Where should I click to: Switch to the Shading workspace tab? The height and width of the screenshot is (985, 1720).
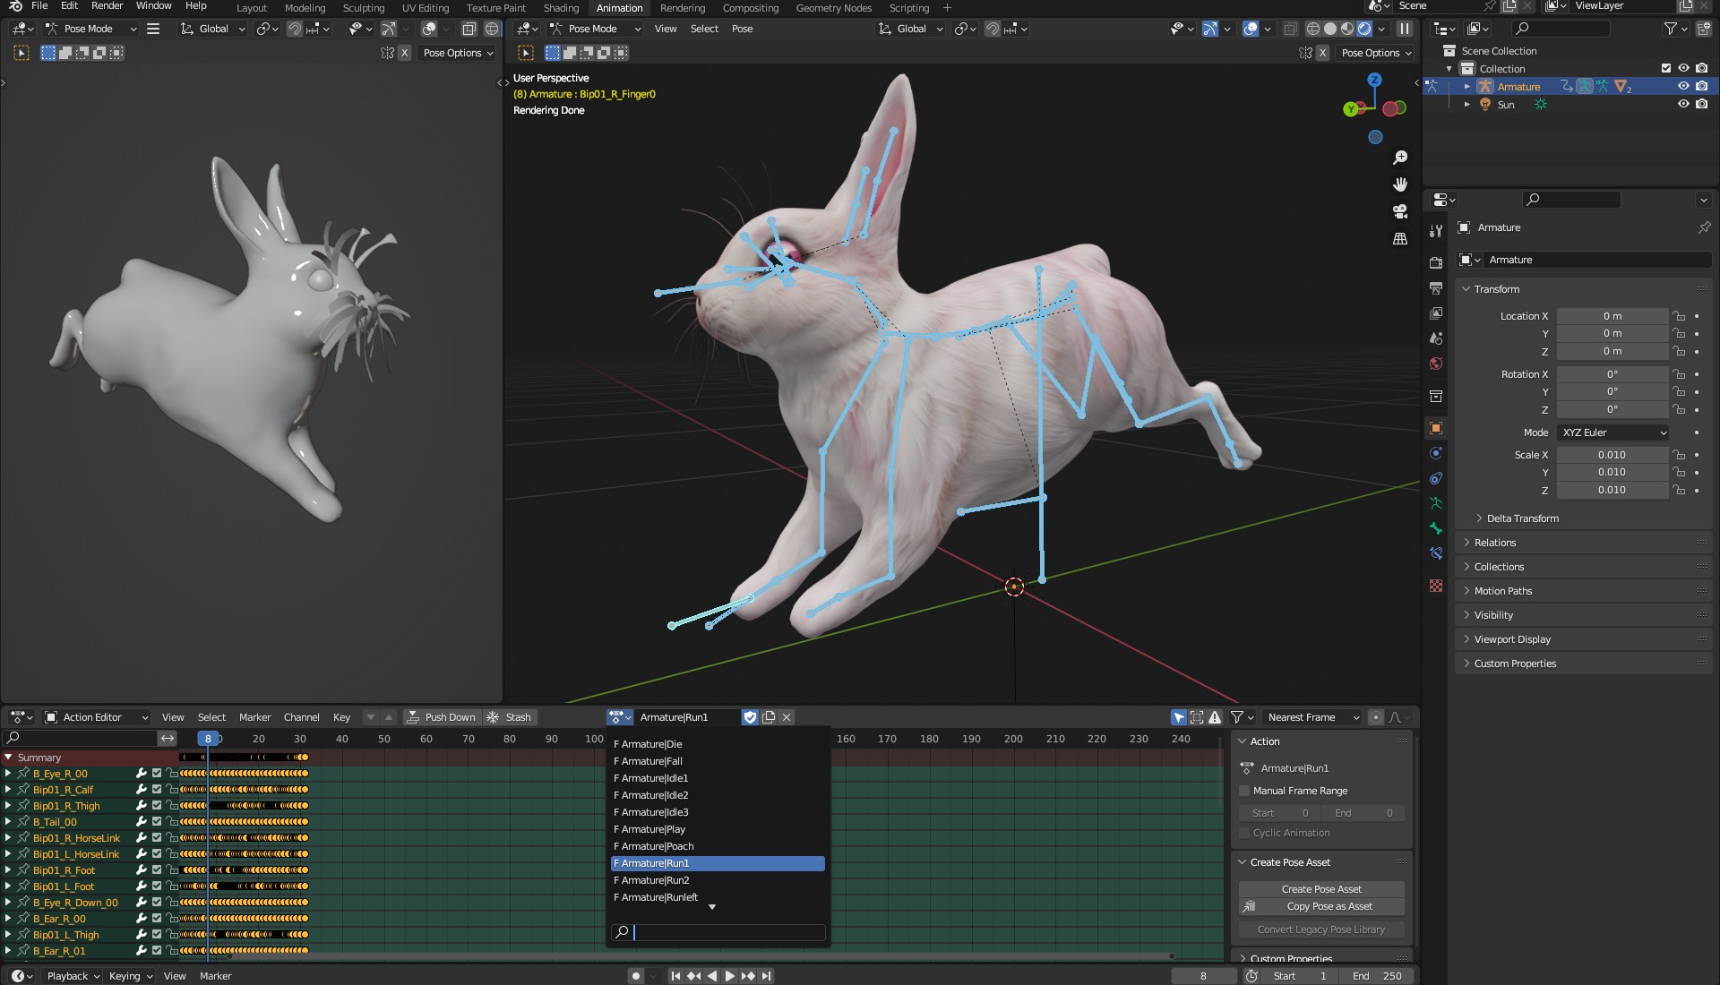(x=561, y=8)
